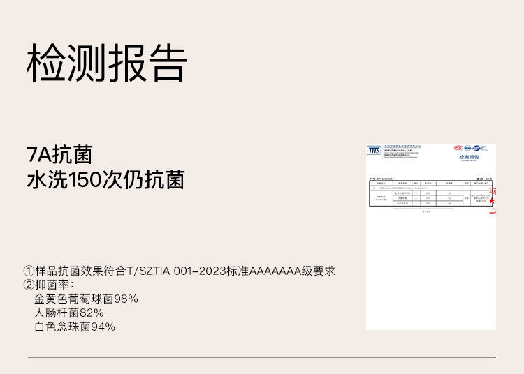Click the 金黄色葡萄球菌98% line
The image size is (524, 374).
(86, 299)
